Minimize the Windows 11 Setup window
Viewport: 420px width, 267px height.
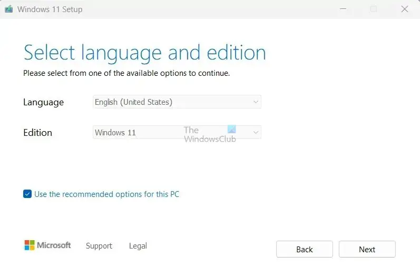point(343,9)
